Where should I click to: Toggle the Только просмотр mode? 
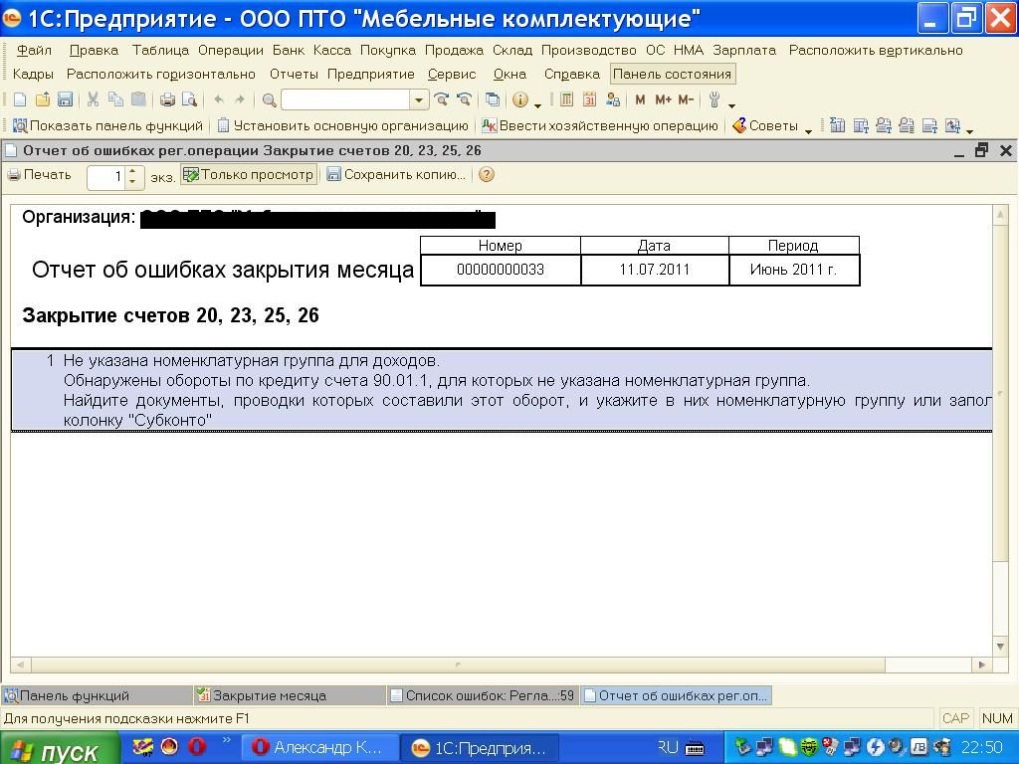coord(248,175)
